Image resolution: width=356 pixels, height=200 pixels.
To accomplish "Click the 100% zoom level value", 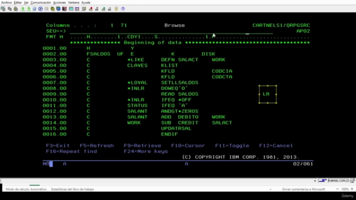I will coord(345,189).
